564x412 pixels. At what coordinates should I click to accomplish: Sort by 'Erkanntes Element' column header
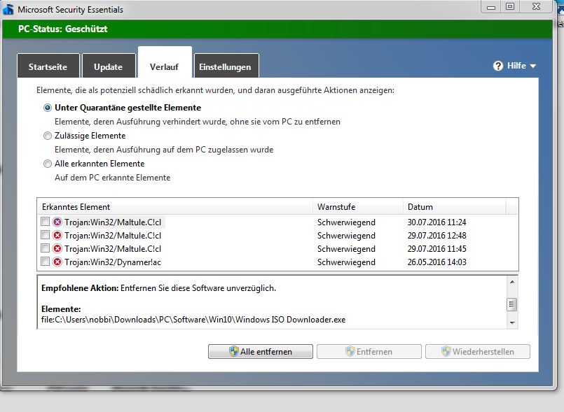175,207
